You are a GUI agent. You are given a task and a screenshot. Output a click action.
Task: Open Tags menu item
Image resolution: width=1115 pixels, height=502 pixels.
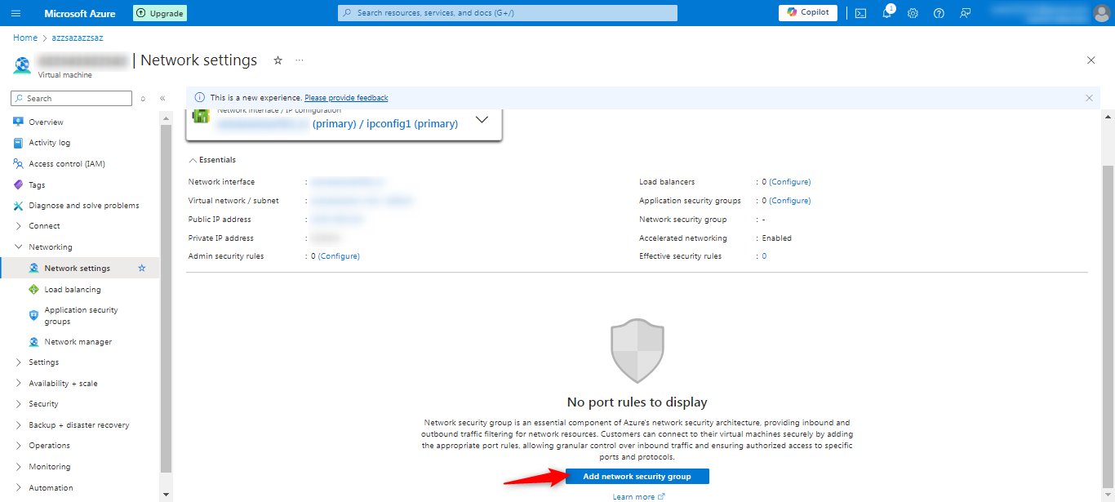(37, 184)
